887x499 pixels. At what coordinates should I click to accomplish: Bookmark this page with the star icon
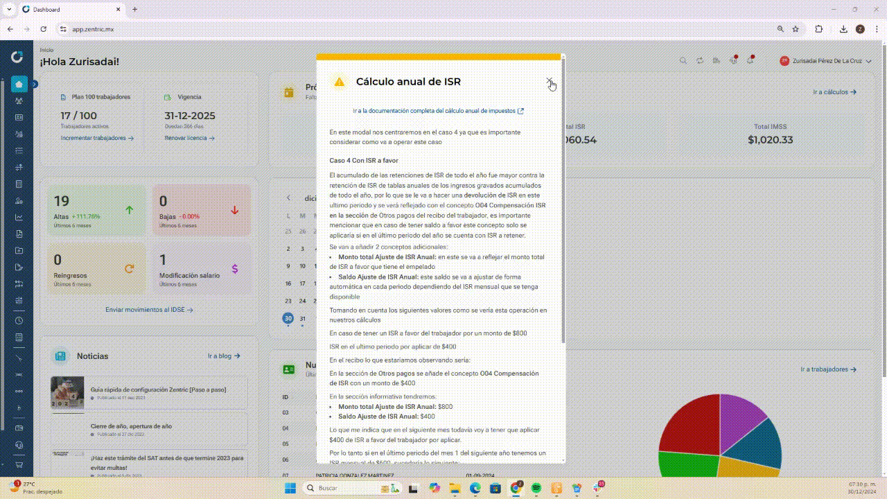(x=796, y=29)
